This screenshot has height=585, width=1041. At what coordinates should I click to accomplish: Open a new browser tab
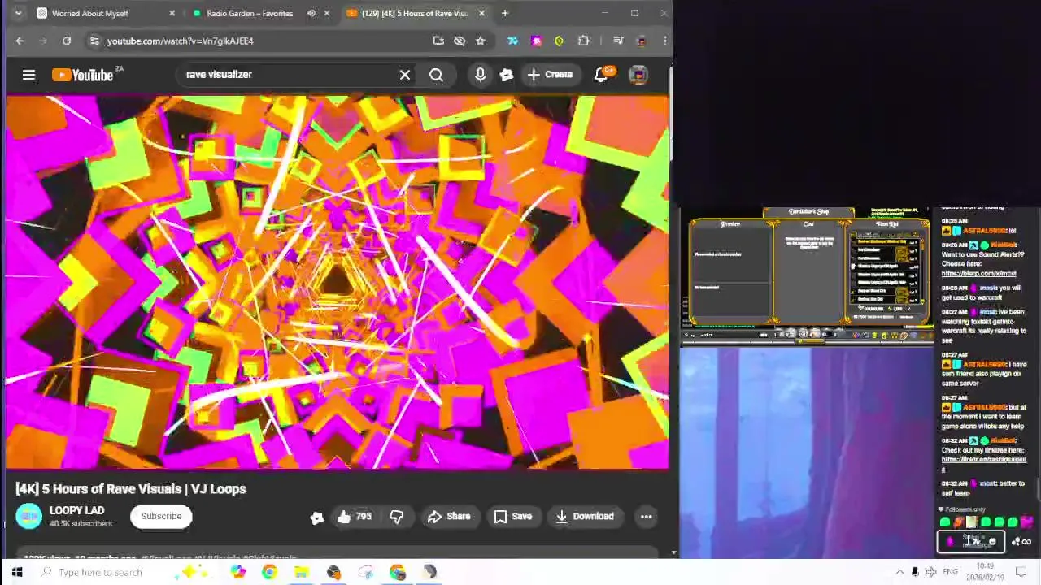point(505,13)
